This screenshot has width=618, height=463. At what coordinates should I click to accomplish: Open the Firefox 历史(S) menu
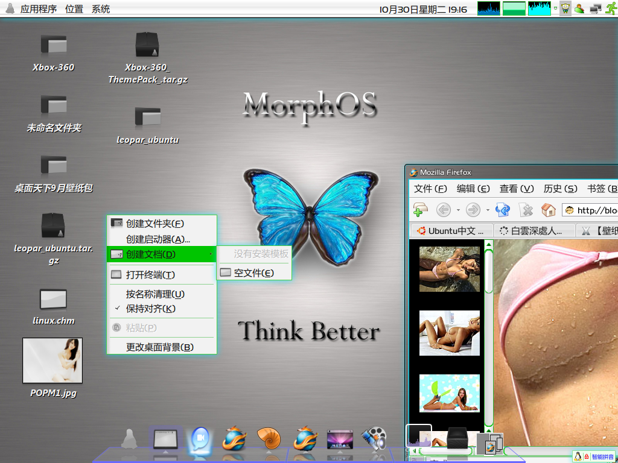click(x=560, y=189)
